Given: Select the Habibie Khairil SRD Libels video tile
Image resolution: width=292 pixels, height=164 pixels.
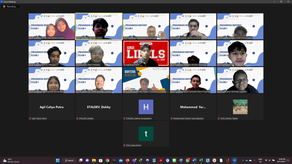Looking at the screenshot, I should [146, 53].
